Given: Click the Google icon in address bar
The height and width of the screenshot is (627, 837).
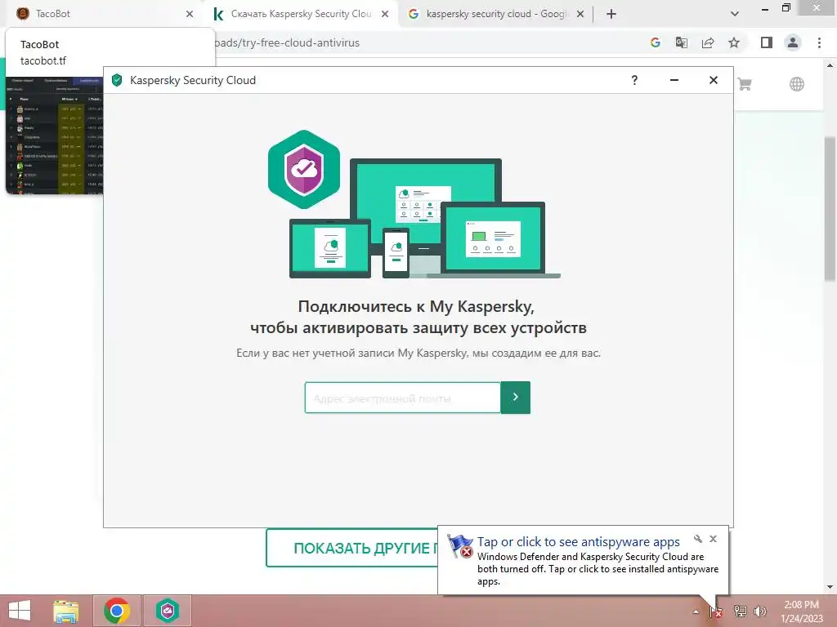Looking at the screenshot, I should pos(656,42).
